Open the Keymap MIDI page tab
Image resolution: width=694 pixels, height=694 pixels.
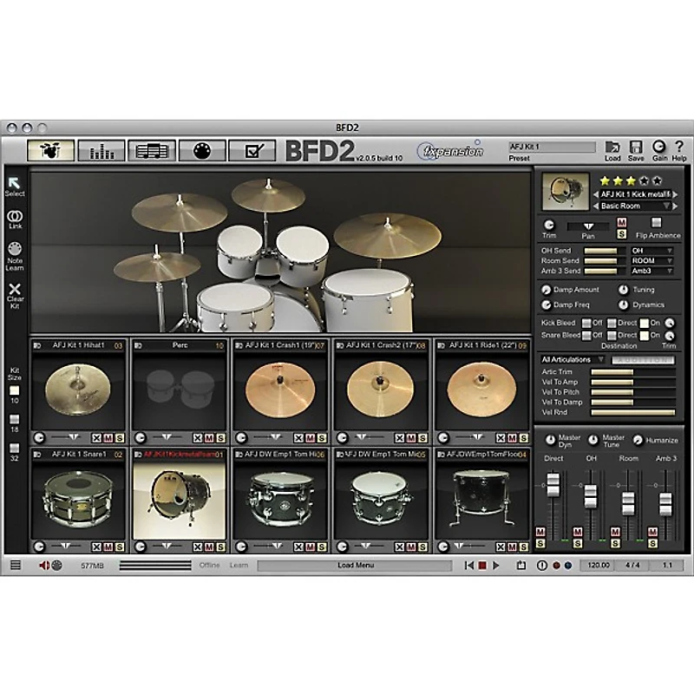202,150
